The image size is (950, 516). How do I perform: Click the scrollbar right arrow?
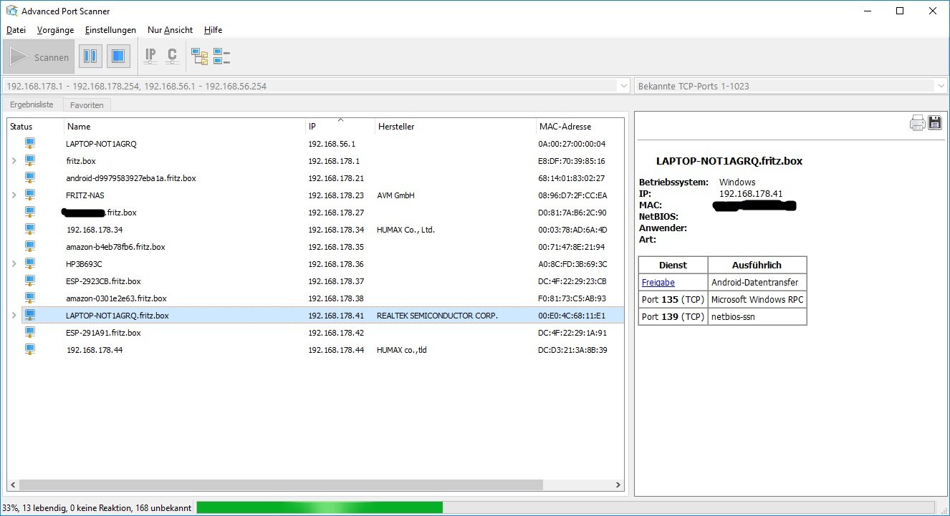point(618,485)
